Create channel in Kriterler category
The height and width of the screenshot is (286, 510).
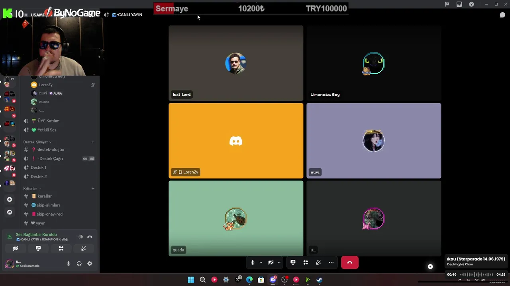click(93, 189)
